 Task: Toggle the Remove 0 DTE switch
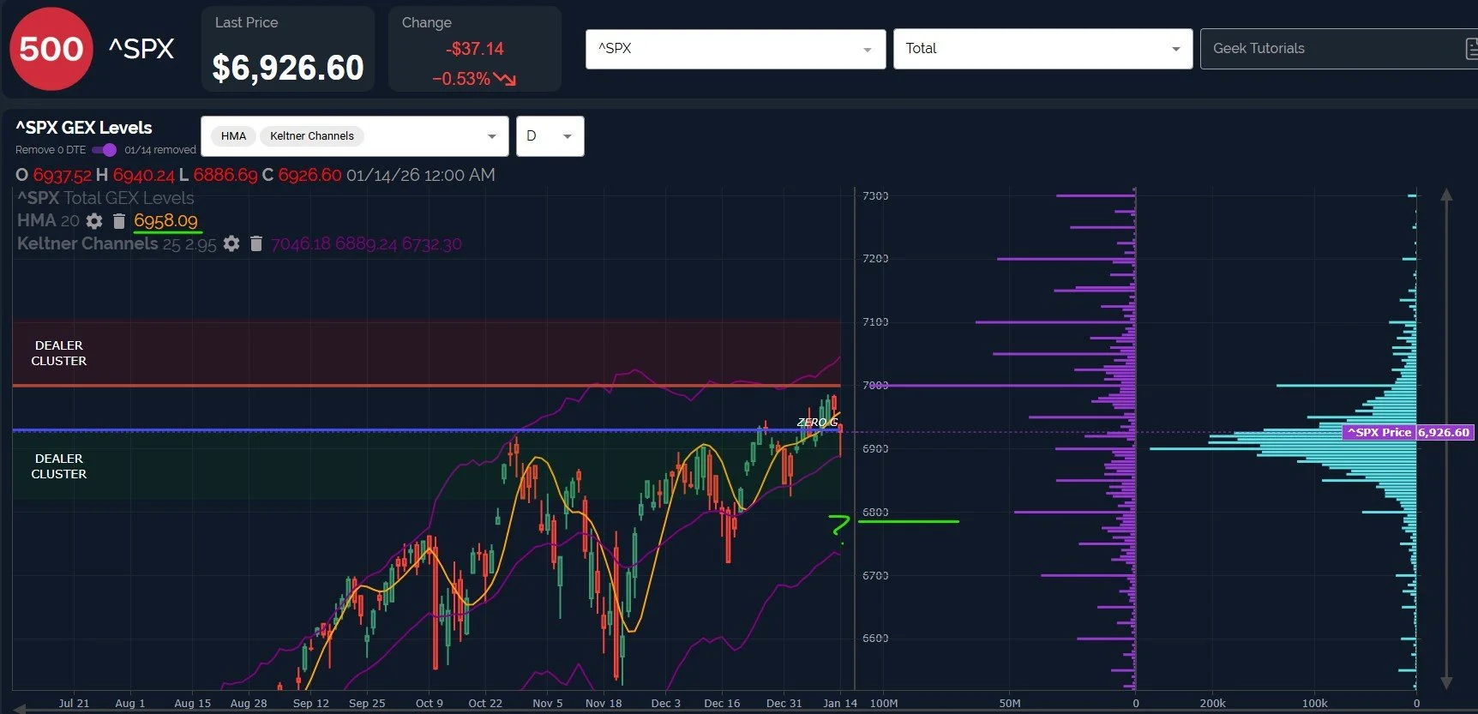pyautogui.click(x=104, y=150)
